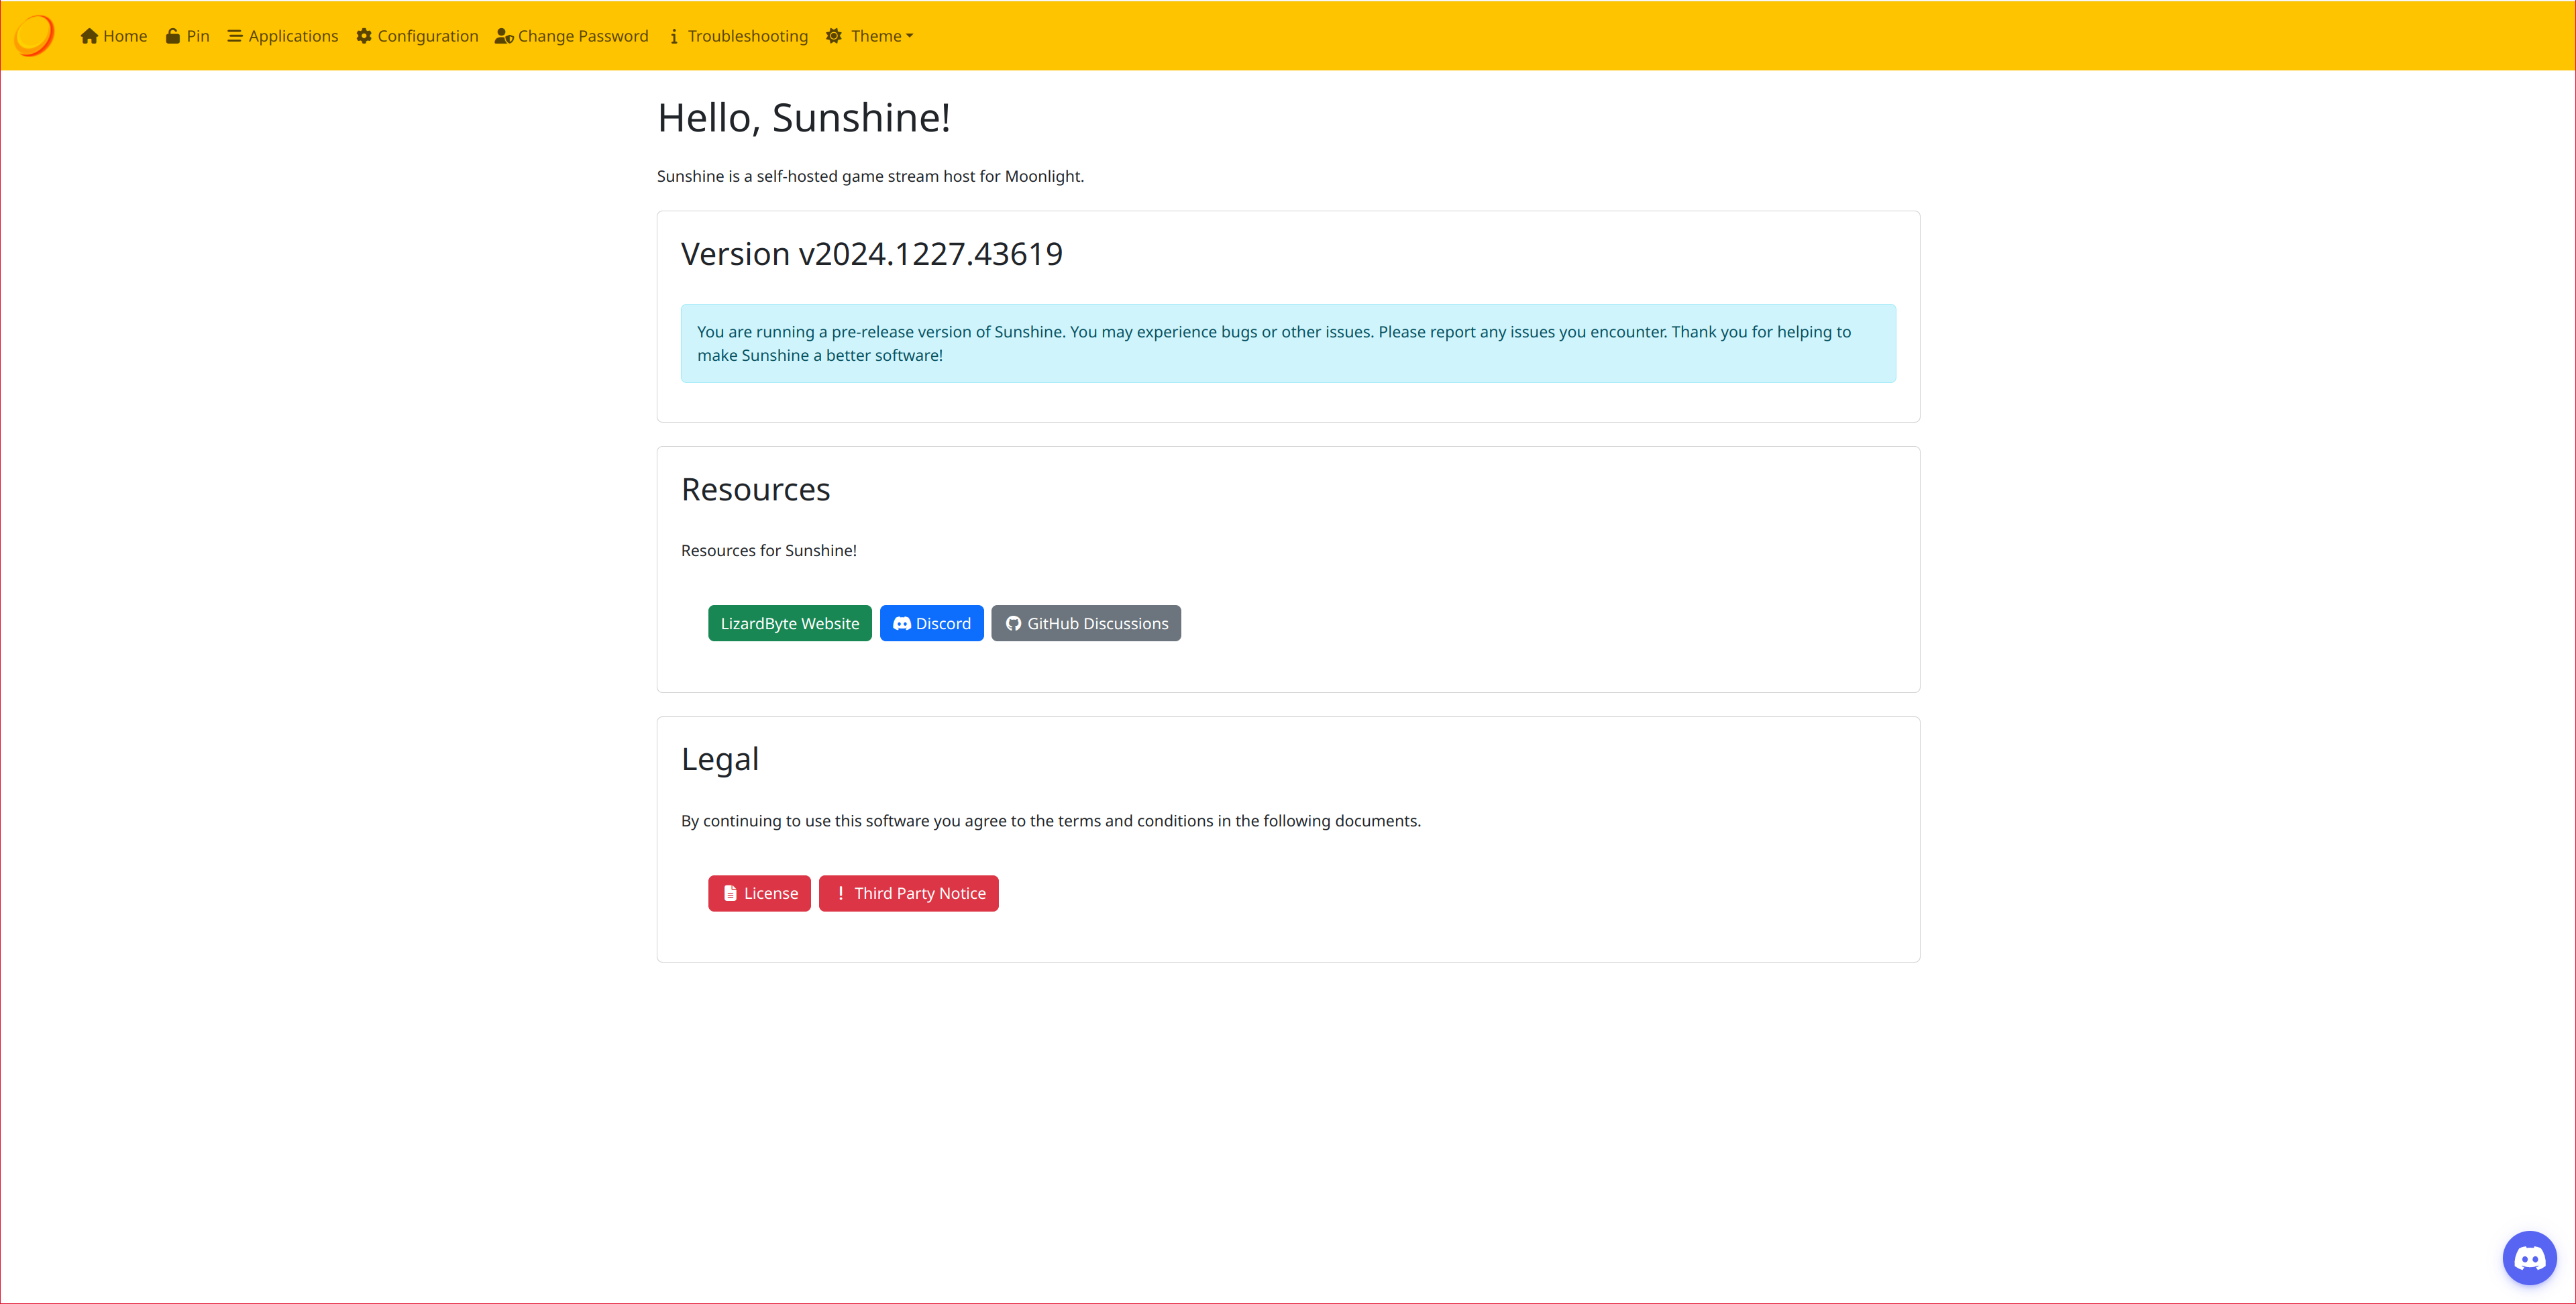This screenshot has height=1304, width=2576.
Task: Open the LizardByte Website button
Action: [789, 623]
